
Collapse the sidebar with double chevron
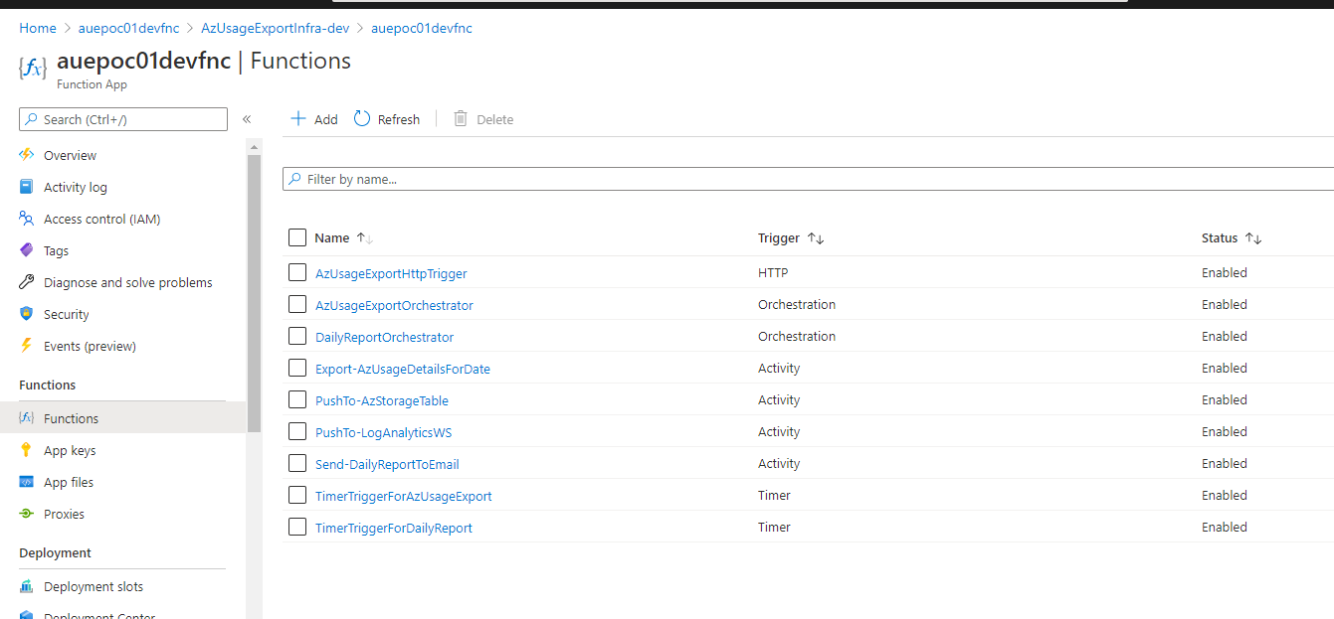[247, 119]
